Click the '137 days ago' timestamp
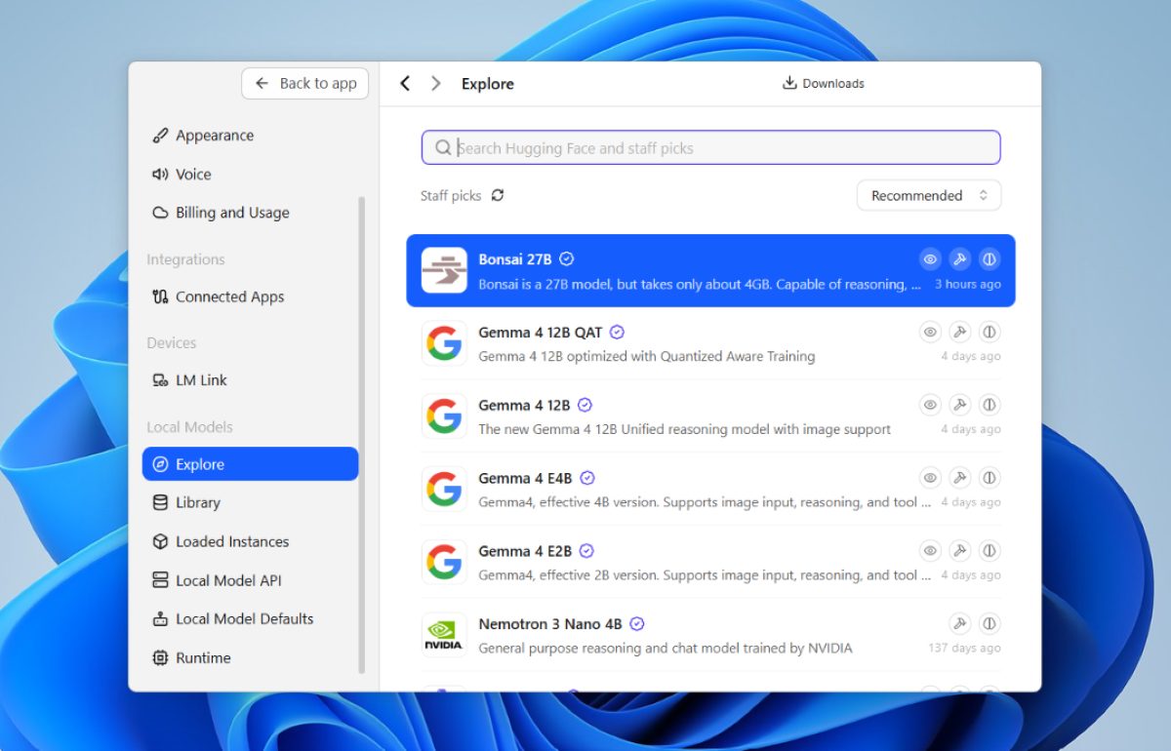The image size is (1171, 751). 965,649
